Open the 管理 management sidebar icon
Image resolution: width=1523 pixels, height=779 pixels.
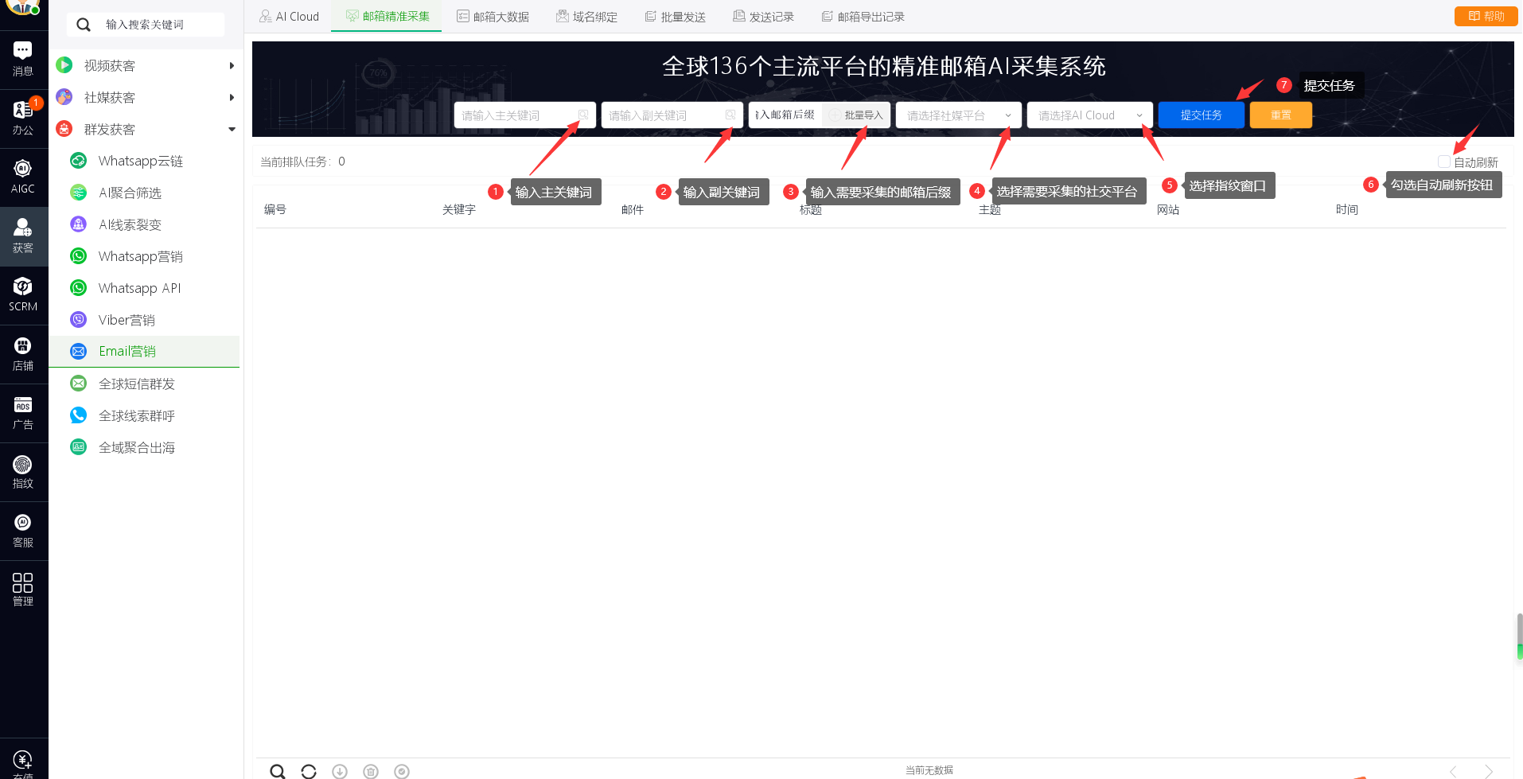coord(23,590)
